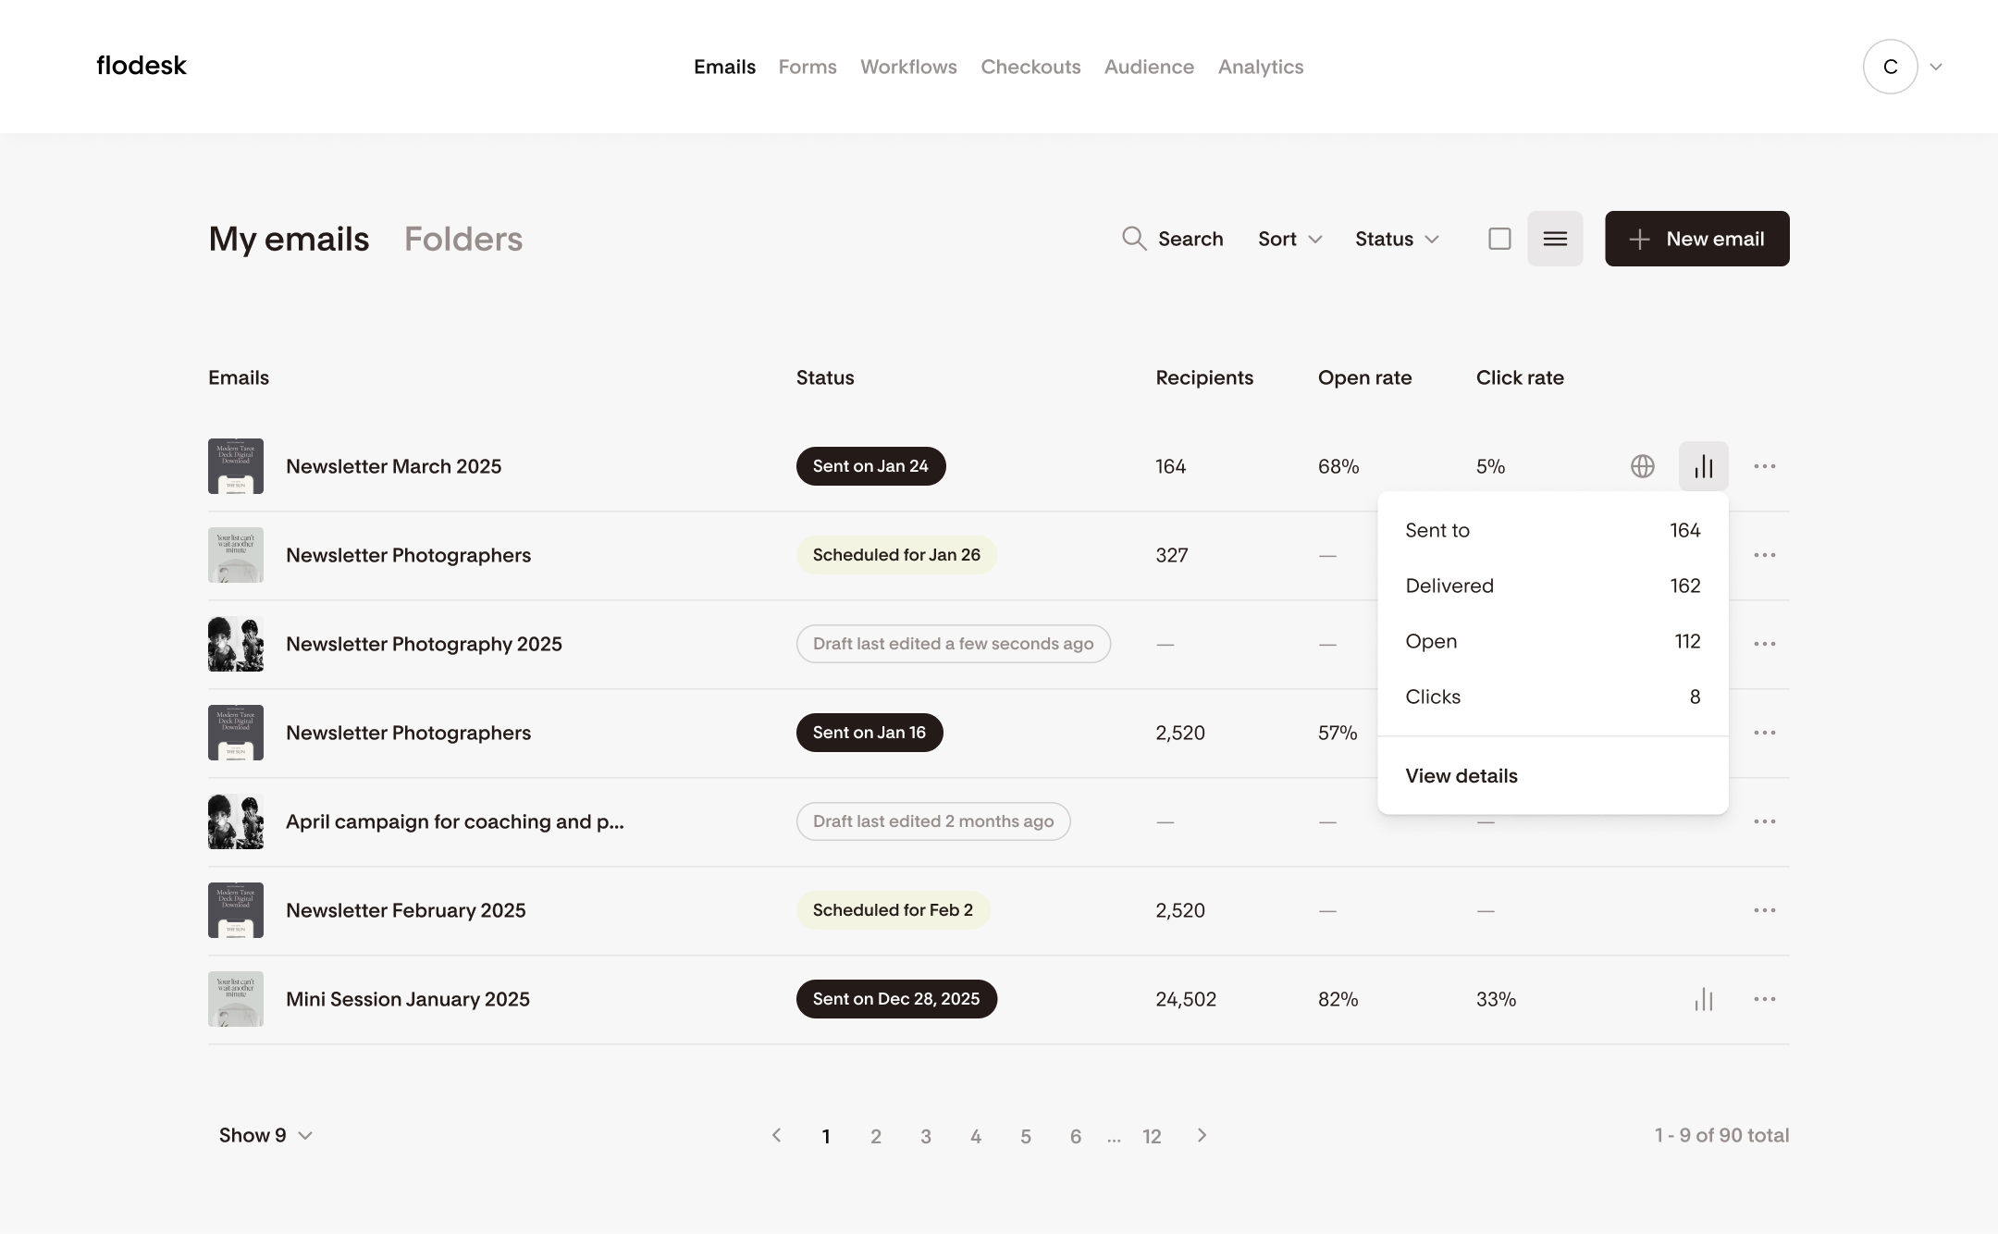
Task: Go to Workflows in the top navigation
Action: coord(908,67)
